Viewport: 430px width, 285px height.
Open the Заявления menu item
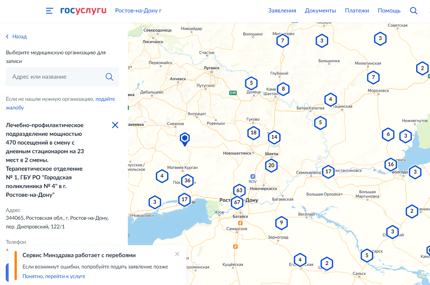coord(282,11)
